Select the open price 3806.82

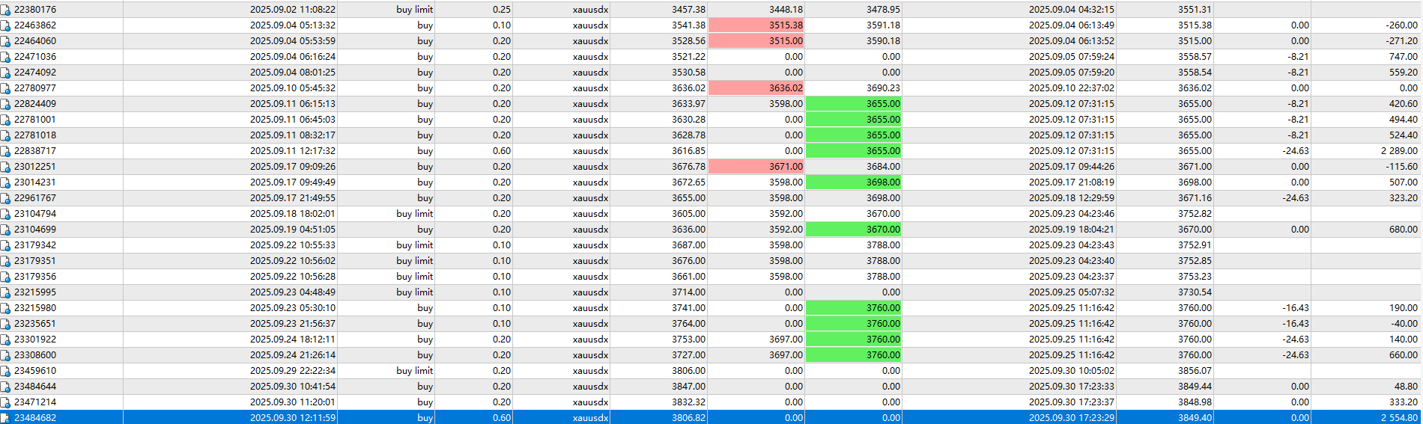tap(688, 418)
